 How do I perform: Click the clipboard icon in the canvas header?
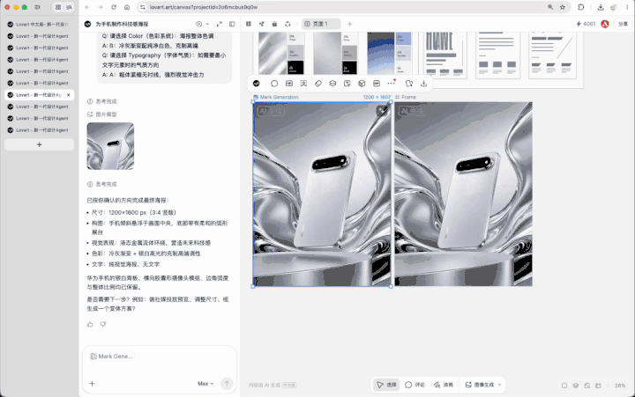point(274,24)
